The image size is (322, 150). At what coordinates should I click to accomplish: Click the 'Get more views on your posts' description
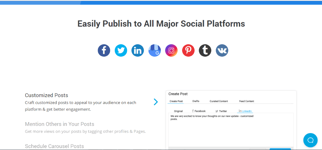point(86,132)
